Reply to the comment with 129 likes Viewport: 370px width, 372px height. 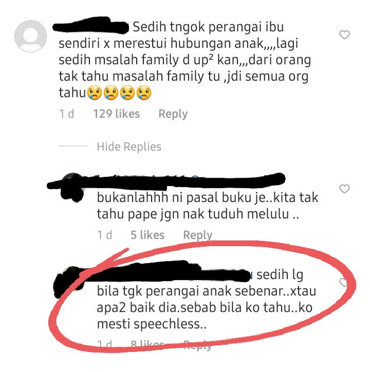pos(173,114)
